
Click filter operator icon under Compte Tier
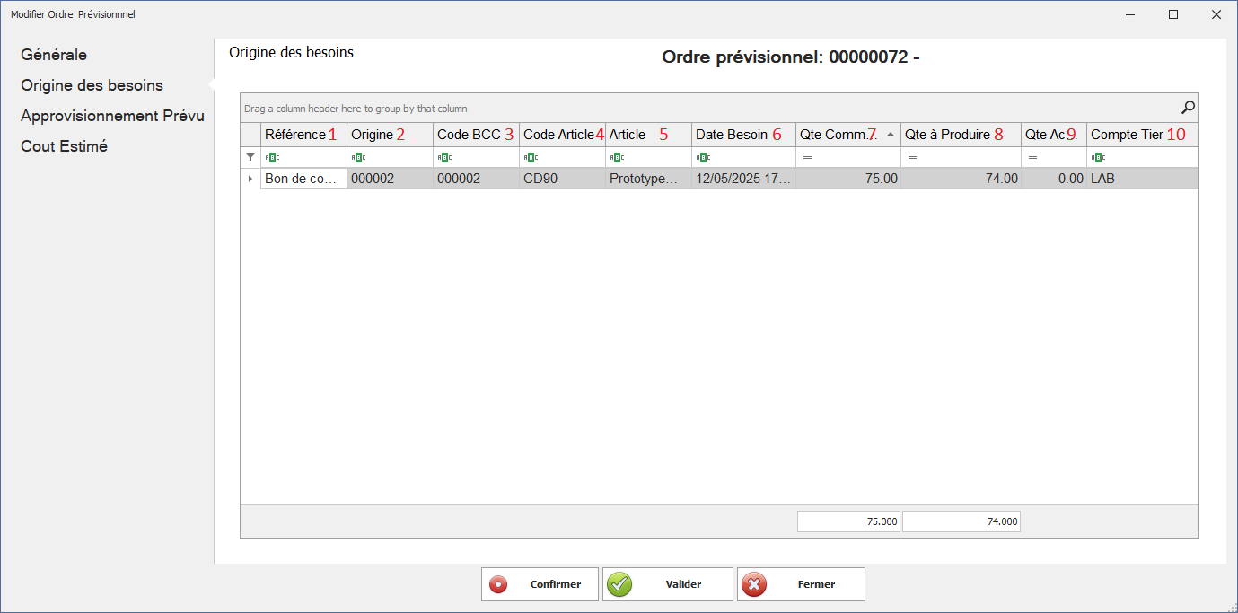coord(1097,157)
